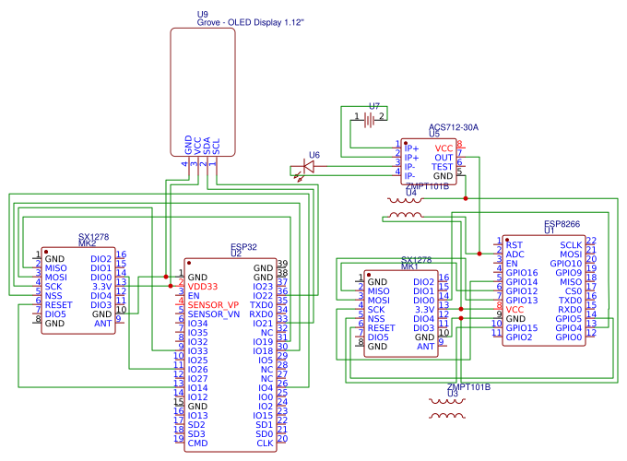
Task: Select the GPIO12 pin on ESP8266
Action: click(x=522, y=291)
